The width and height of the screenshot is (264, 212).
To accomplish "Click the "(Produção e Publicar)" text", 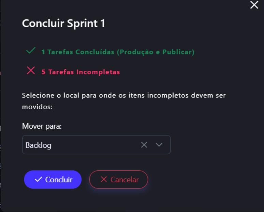I will coord(156,52).
